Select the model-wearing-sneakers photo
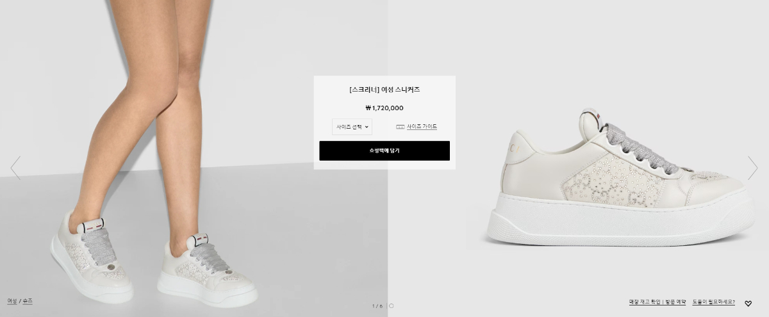Screen dimensions: 769x317 (x=194, y=158)
